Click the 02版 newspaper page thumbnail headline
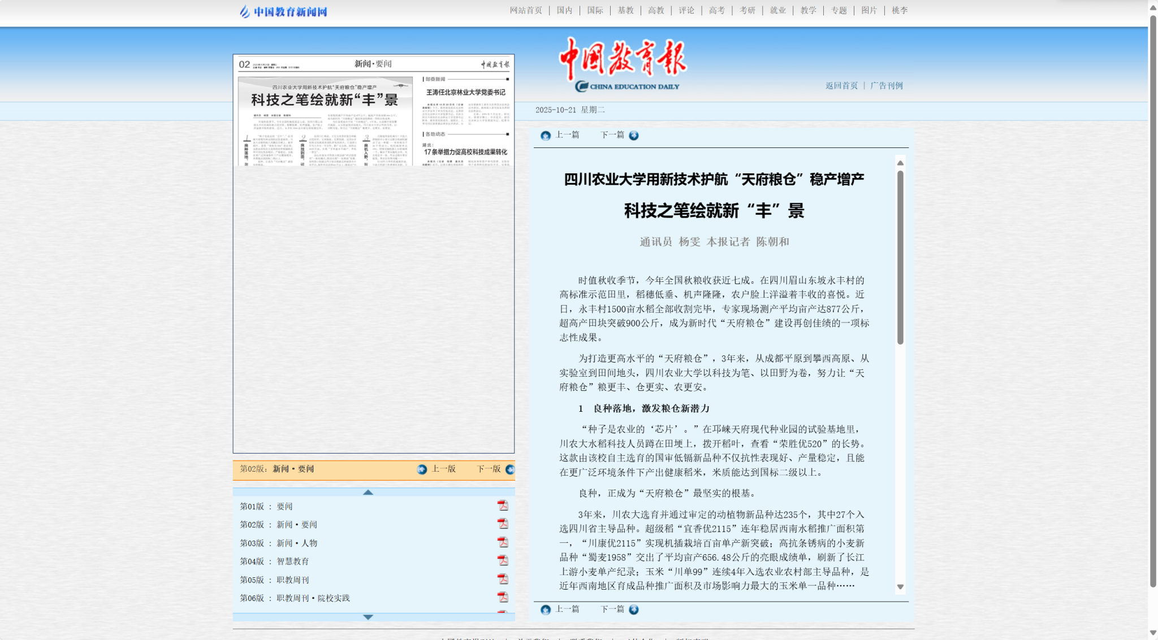The width and height of the screenshot is (1158, 640). click(325, 100)
